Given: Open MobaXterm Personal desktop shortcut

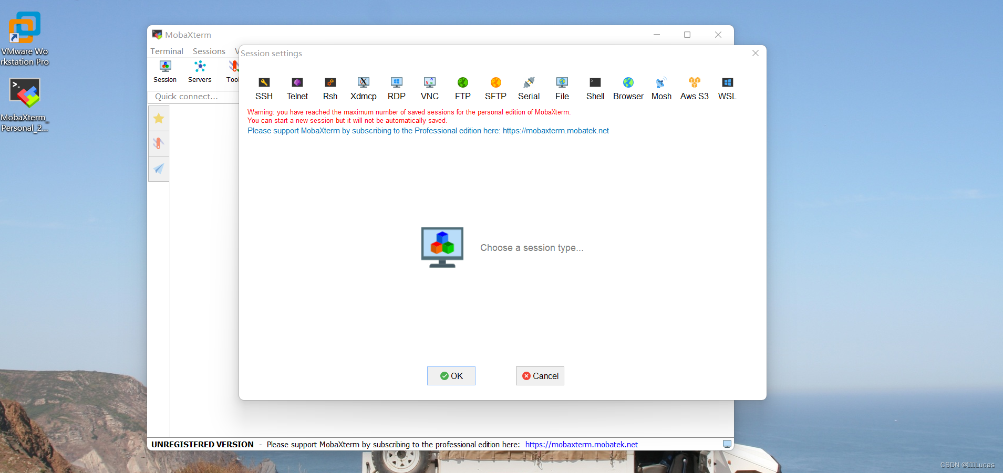Looking at the screenshot, I should tap(25, 105).
